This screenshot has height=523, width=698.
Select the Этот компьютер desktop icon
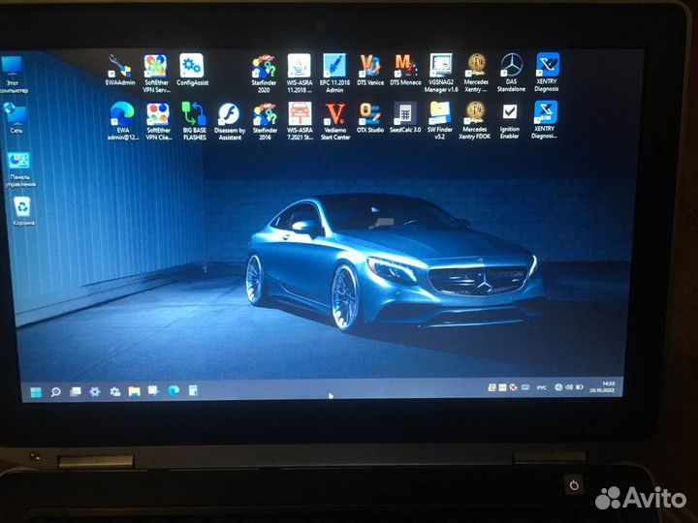[x=13, y=75]
